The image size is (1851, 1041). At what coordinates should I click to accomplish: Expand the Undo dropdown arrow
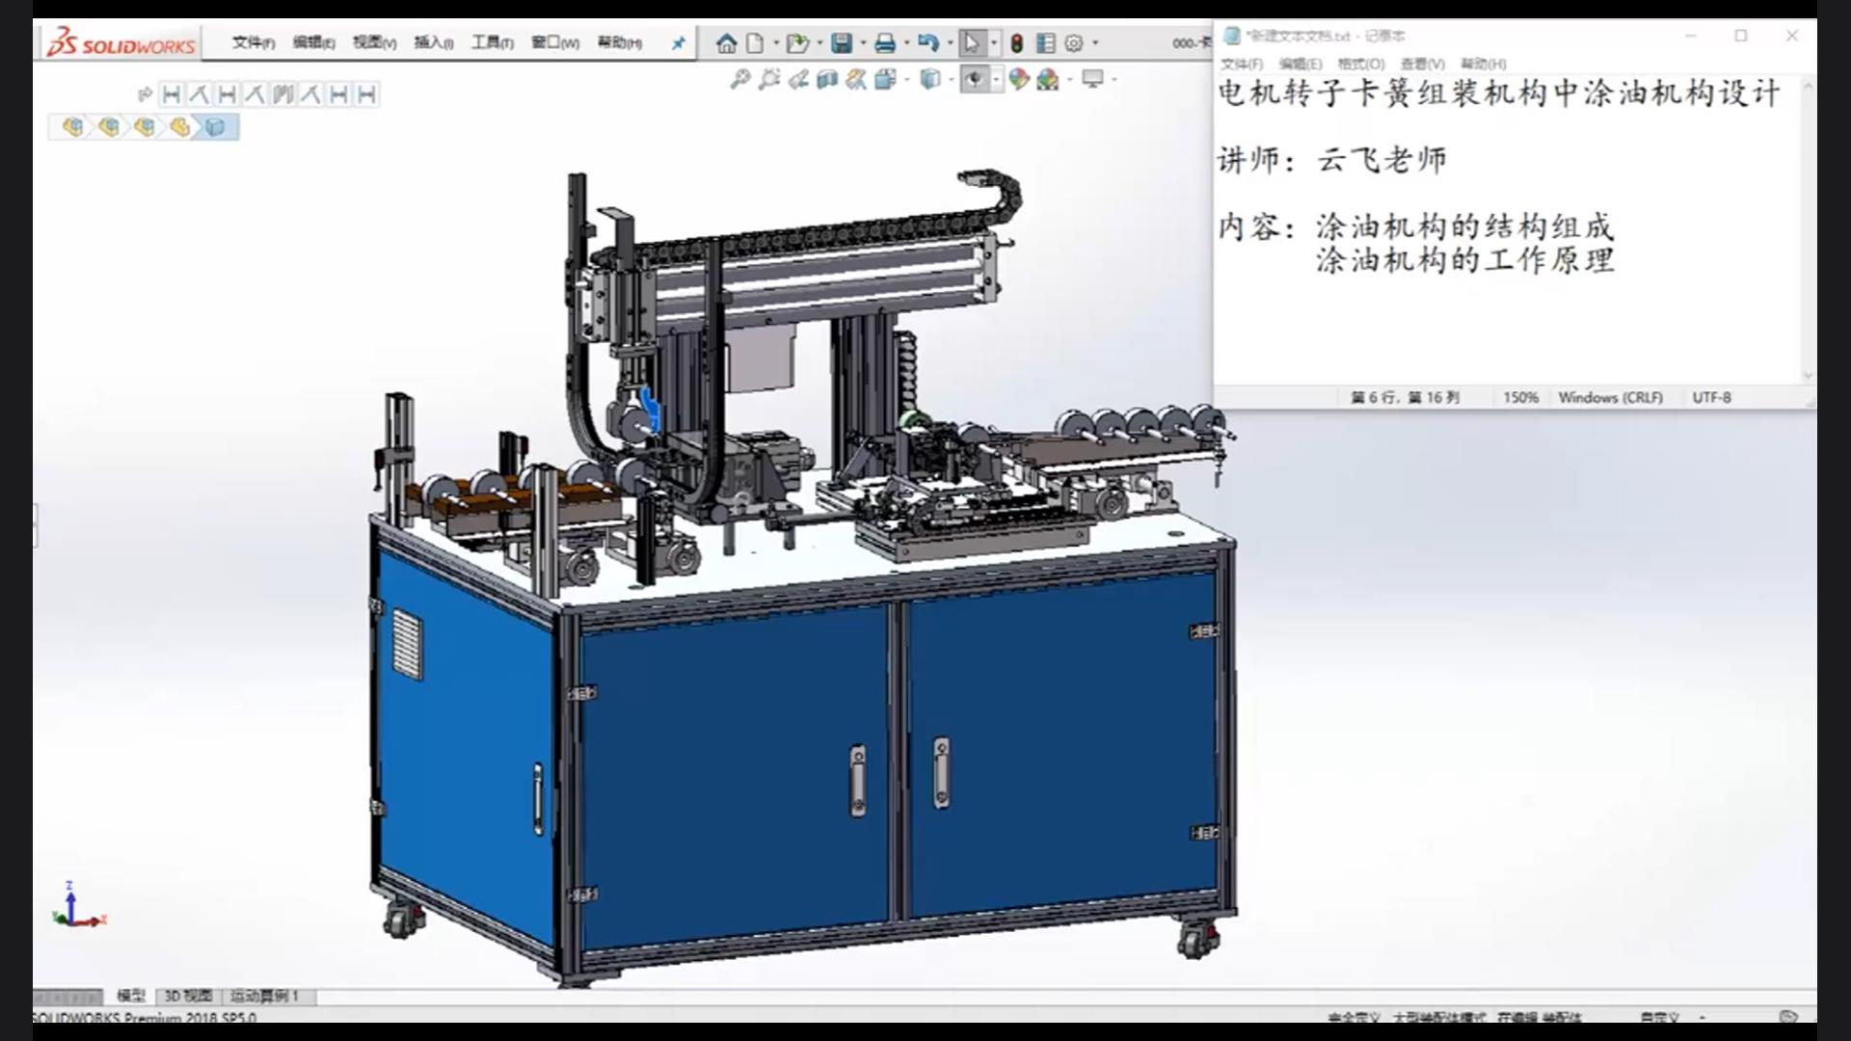click(951, 43)
